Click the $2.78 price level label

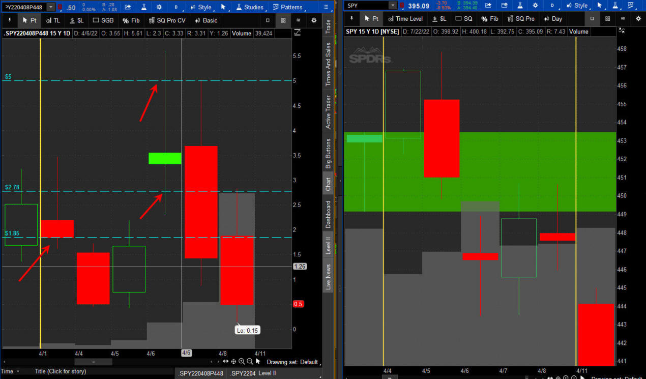12,187
